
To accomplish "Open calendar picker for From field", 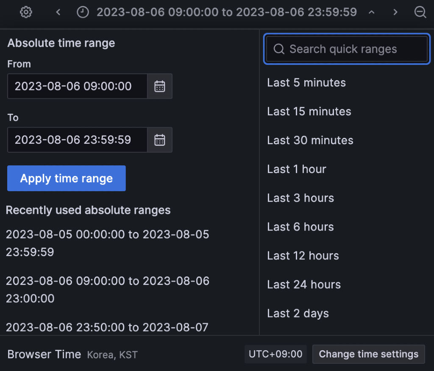I will [160, 86].
